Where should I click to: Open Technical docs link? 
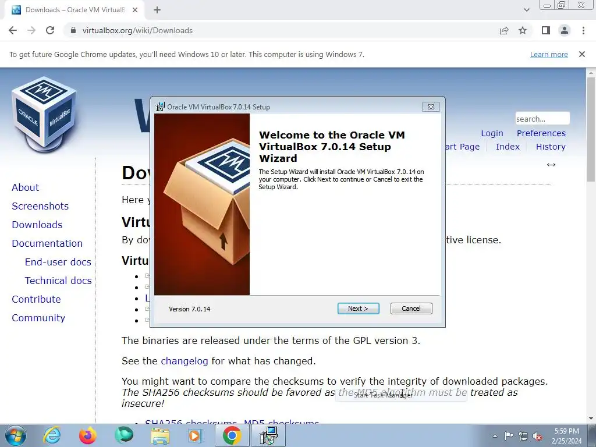click(58, 281)
